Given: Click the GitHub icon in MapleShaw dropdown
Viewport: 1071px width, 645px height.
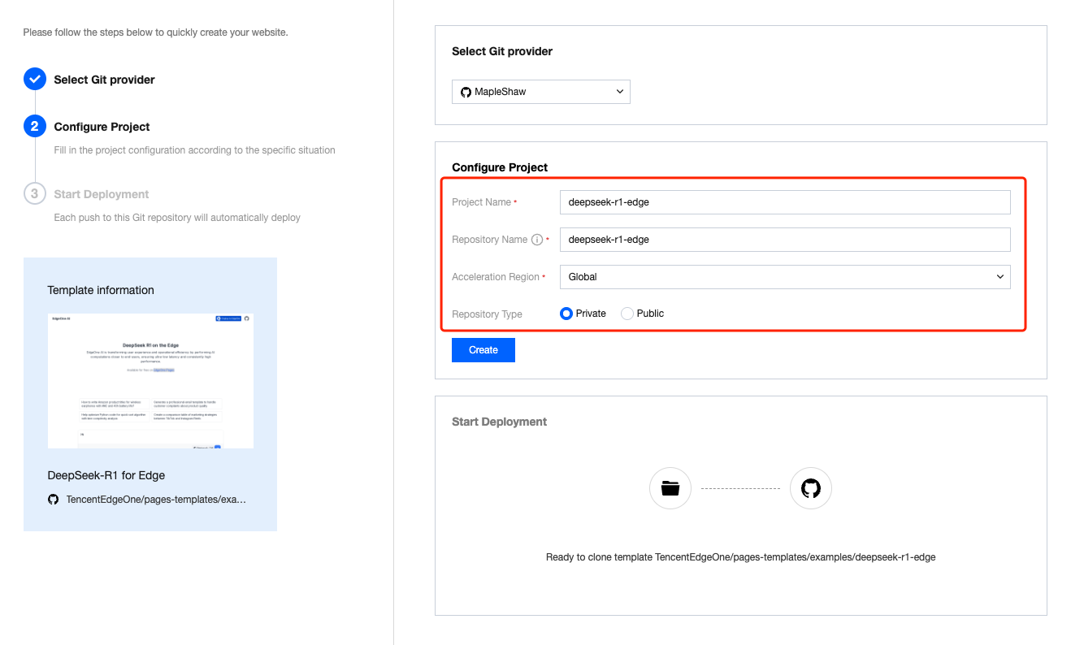Looking at the screenshot, I should pyautogui.click(x=466, y=92).
